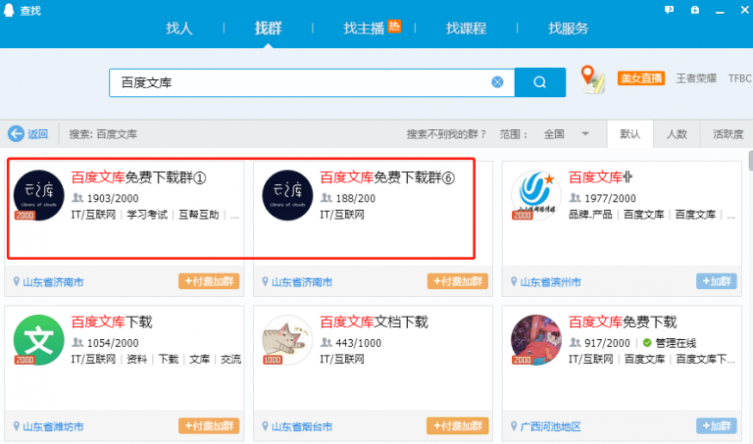
Task: Click the magnifier search button
Action: [539, 82]
